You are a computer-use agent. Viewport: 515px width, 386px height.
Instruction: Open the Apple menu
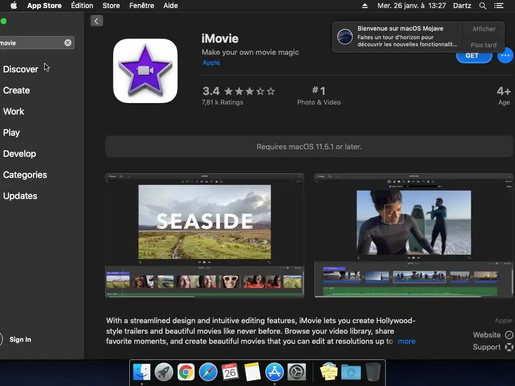pyautogui.click(x=14, y=6)
